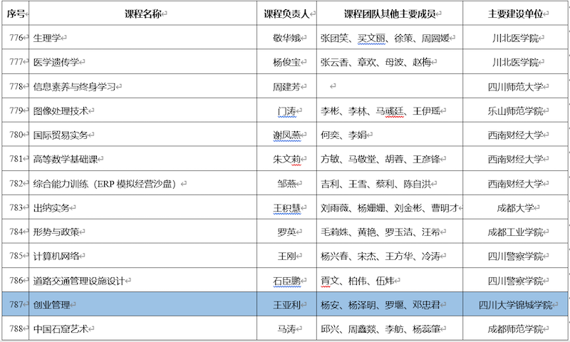Click team members cell starting 毛莉姝
The height and width of the screenshot is (342, 570).
[x=390, y=231]
